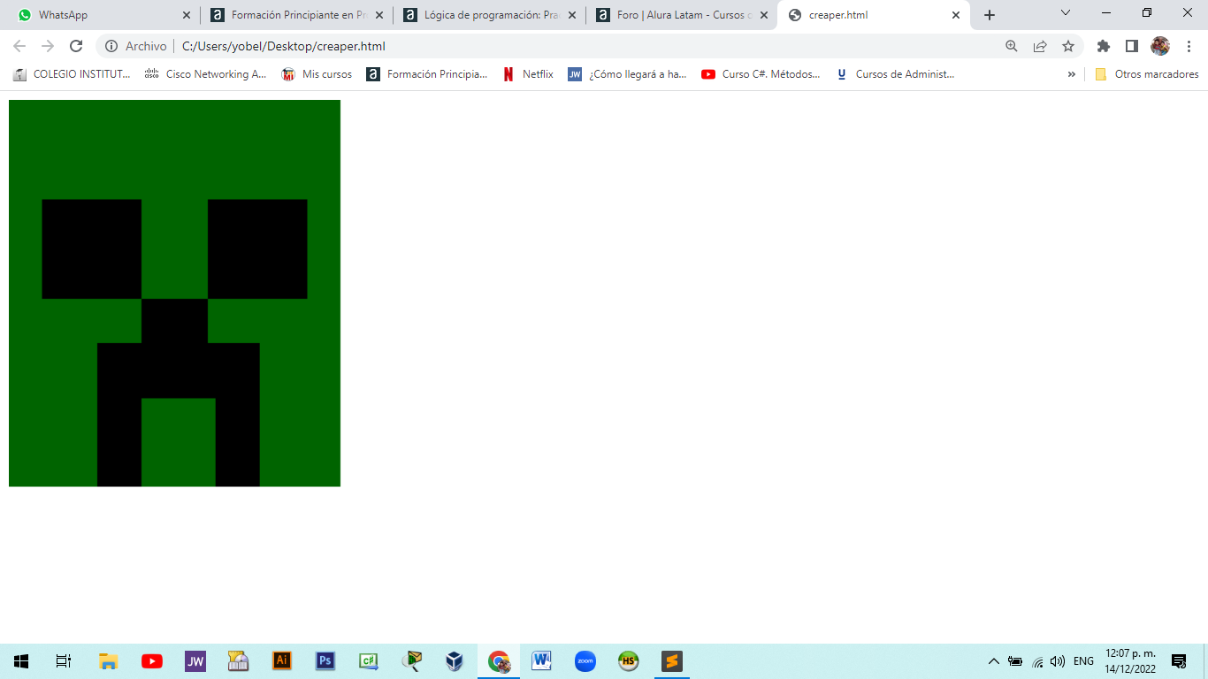
Task: Show hidden bookmarks with double chevron
Action: [1072, 74]
